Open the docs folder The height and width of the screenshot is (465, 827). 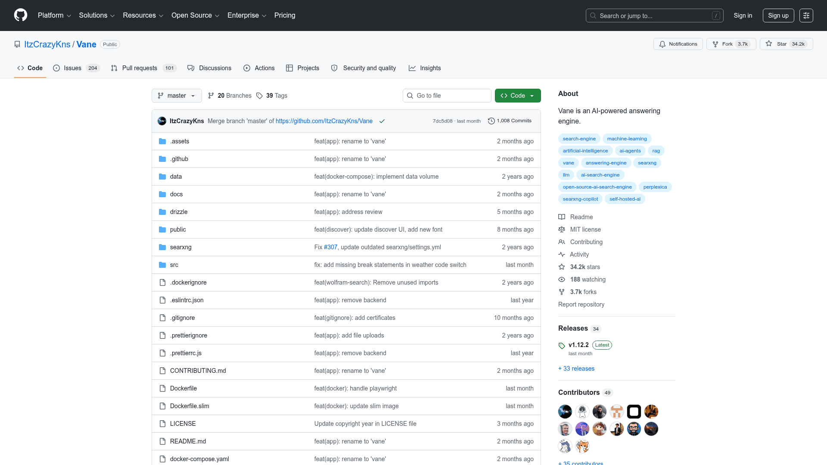(x=176, y=194)
